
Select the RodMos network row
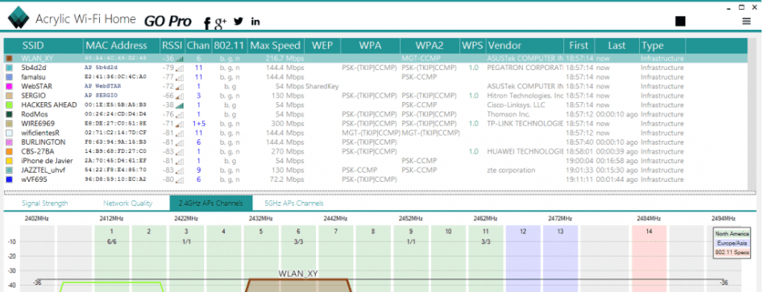coord(376,114)
